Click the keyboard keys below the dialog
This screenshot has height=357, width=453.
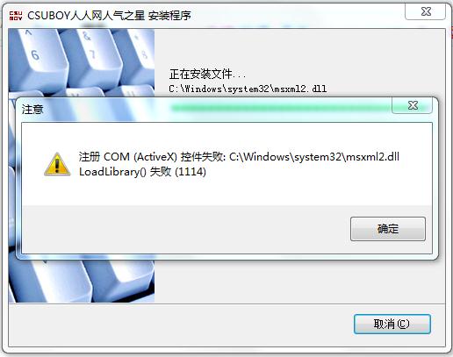point(82,281)
